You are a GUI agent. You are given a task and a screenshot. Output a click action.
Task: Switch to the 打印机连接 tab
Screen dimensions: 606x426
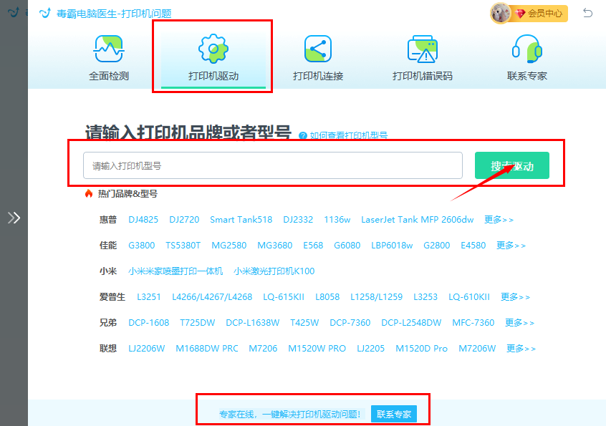(x=318, y=58)
